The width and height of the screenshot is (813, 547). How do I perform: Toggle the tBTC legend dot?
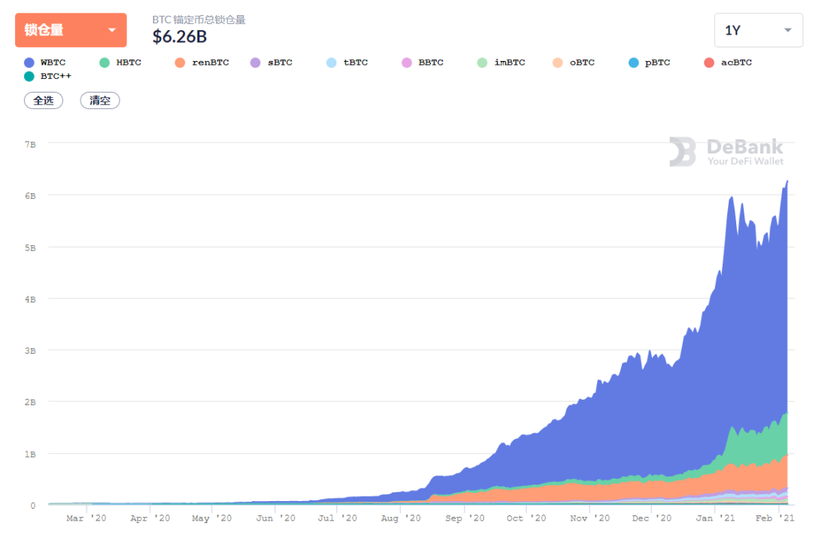(x=331, y=62)
